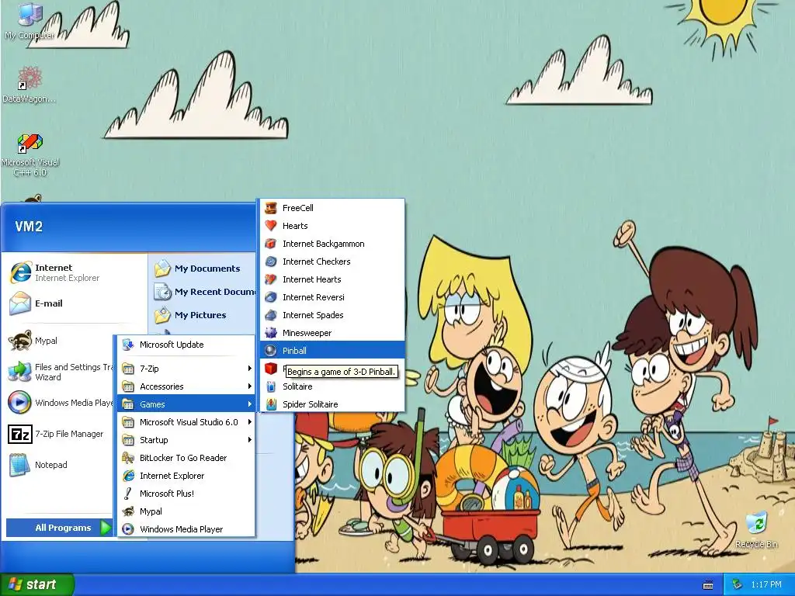
Task: Expand the 7-Zip submenu arrow
Action: pos(249,369)
